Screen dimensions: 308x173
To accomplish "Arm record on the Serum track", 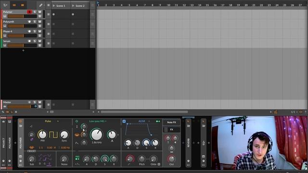I will (29, 41).
